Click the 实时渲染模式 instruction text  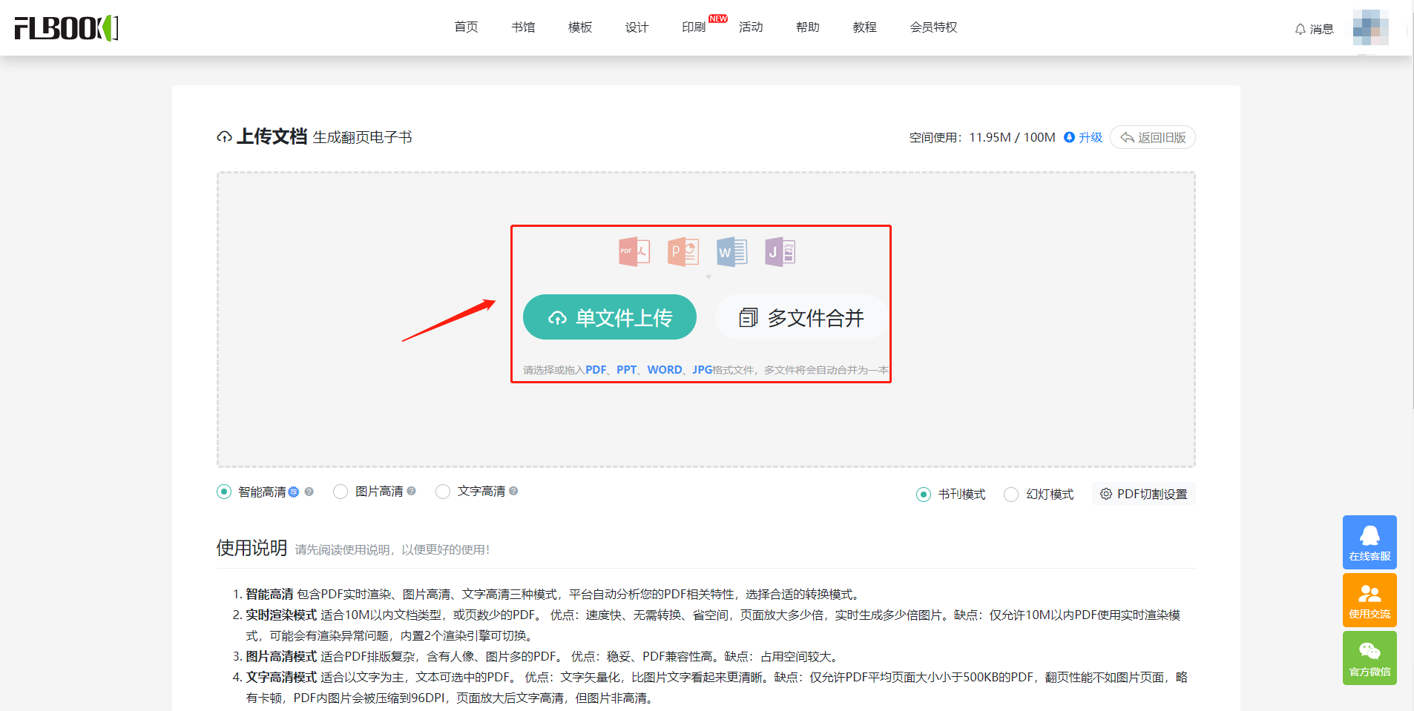(281, 615)
